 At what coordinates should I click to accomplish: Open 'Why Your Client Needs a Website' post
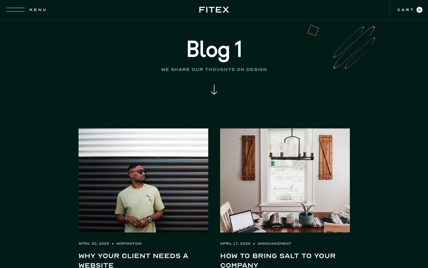pyautogui.click(x=133, y=261)
